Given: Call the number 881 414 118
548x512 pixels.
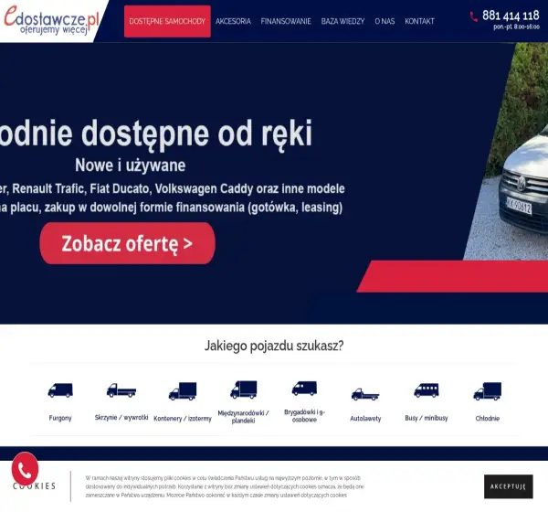Looking at the screenshot, I should [511, 16].
